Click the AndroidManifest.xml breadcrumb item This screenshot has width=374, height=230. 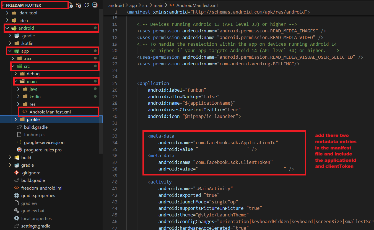click(x=197, y=5)
